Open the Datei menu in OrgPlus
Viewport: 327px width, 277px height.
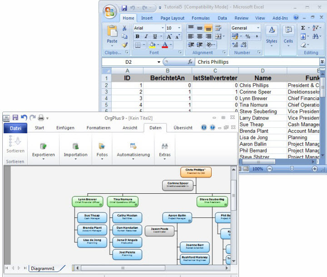point(15,128)
